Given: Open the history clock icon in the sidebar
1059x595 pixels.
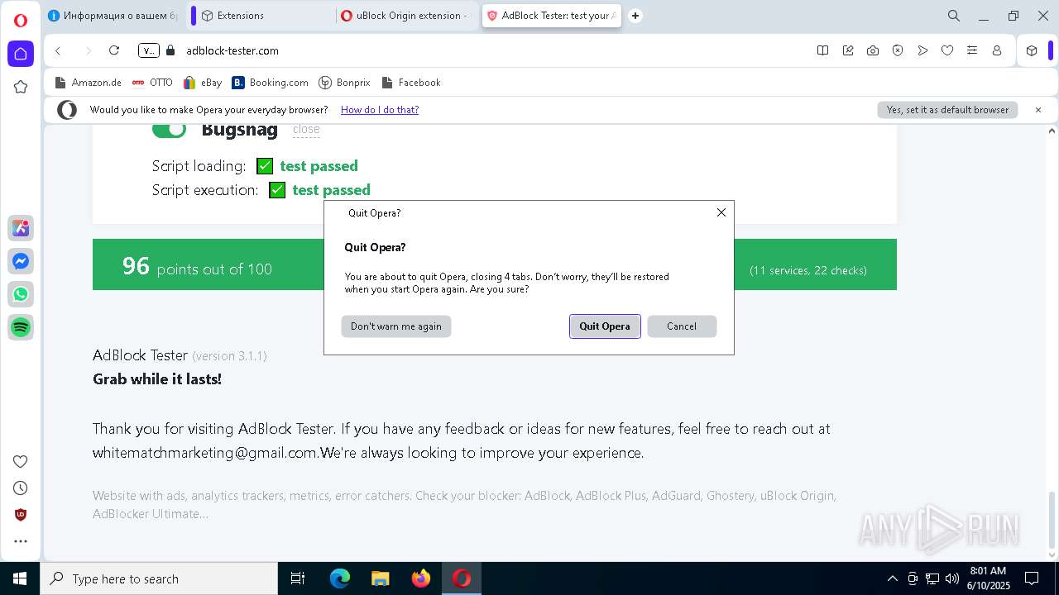Looking at the screenshot, I should point(21,488).
